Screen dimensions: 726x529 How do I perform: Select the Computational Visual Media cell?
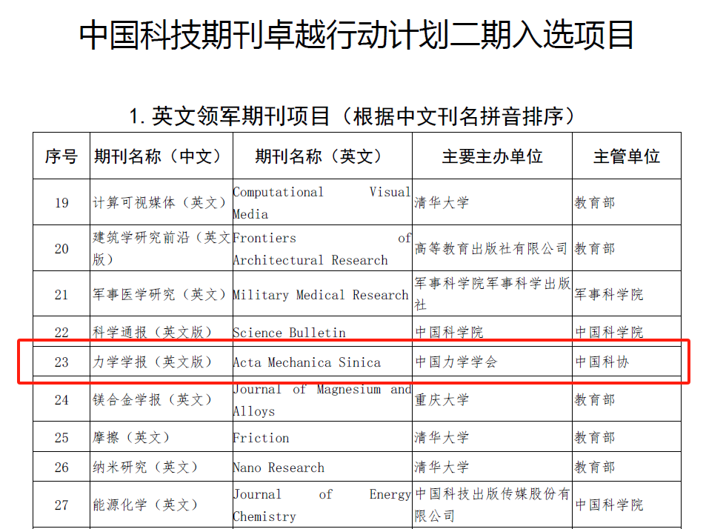click(322, 203)
